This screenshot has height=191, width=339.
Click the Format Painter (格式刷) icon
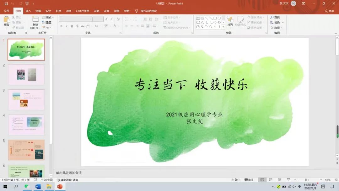click(19, 28)
